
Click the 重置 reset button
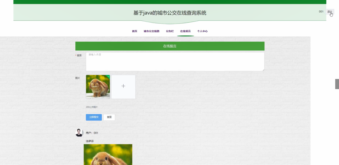pyautogui.click(x=109, y=117)
